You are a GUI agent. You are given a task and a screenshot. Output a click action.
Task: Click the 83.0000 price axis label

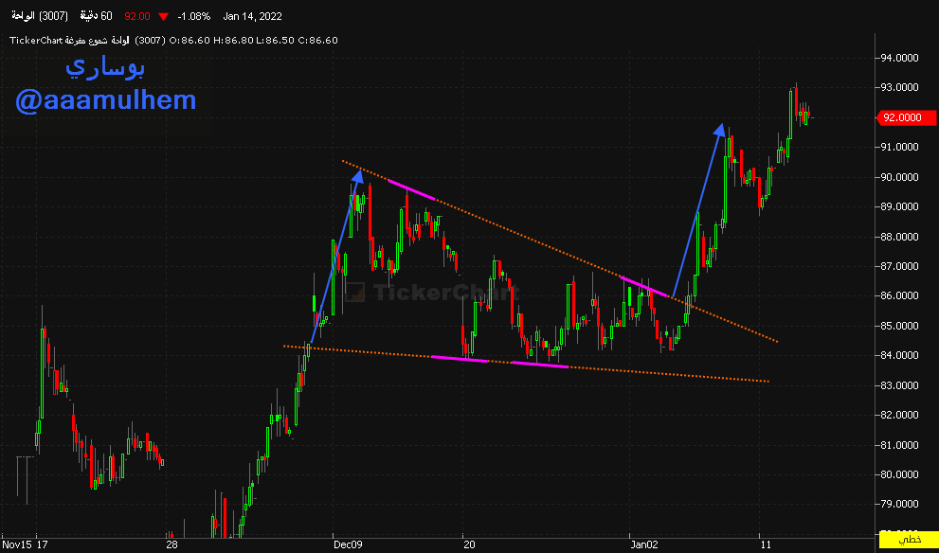[x=898, y=384]
